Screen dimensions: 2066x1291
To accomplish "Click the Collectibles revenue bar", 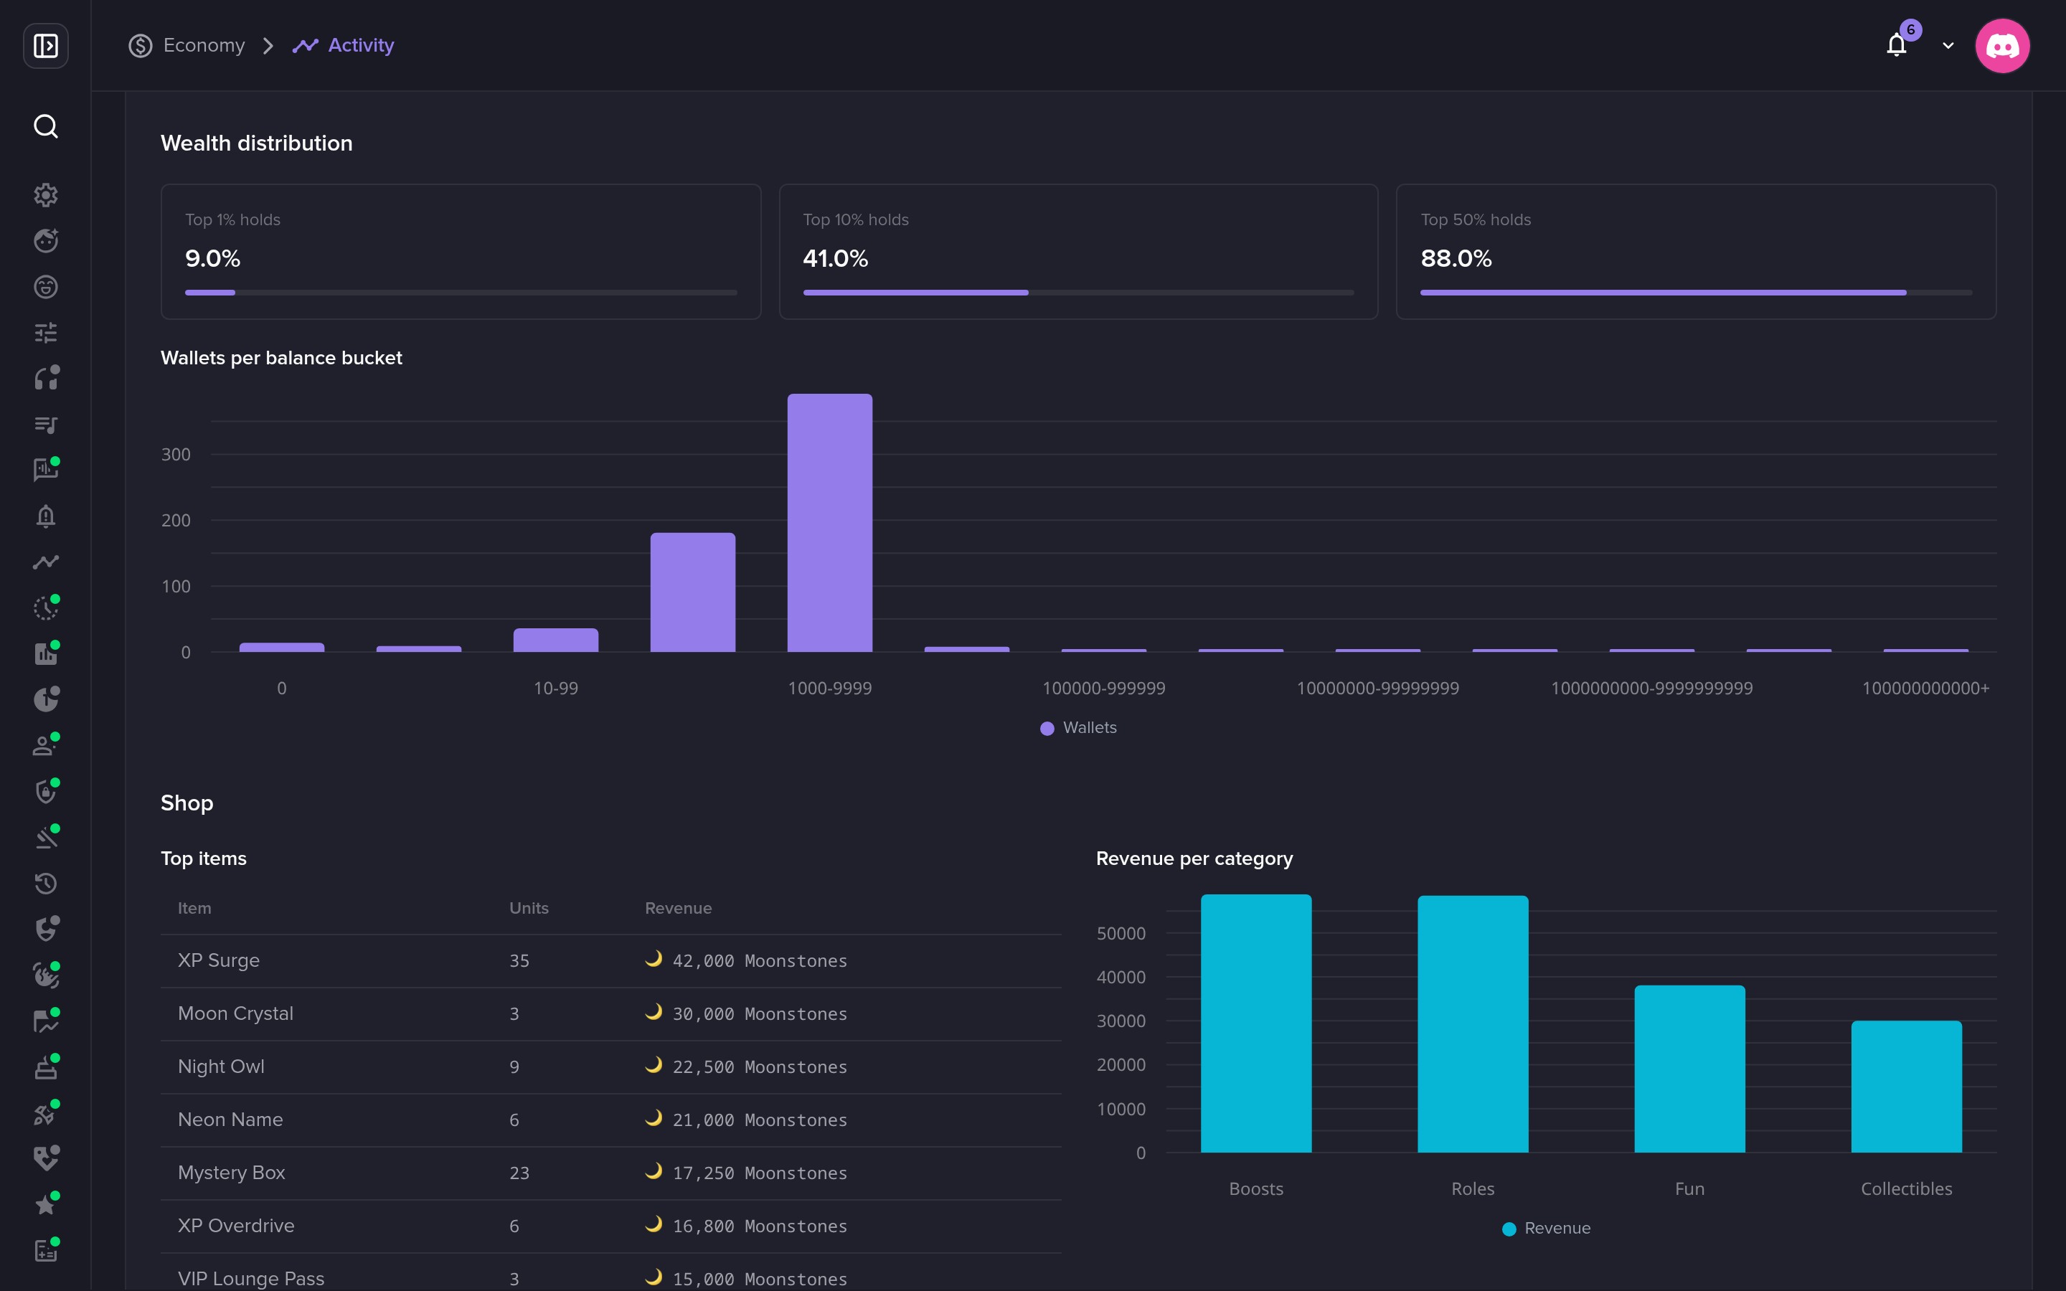I will click(x=1906, y=1086).
